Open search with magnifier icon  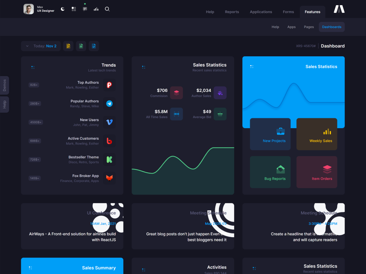pyautogui.click(x=107, y=9)
